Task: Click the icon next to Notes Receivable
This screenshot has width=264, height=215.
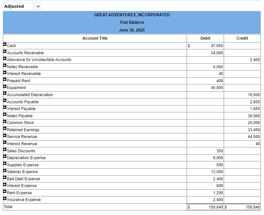Action: pos(5,65)
